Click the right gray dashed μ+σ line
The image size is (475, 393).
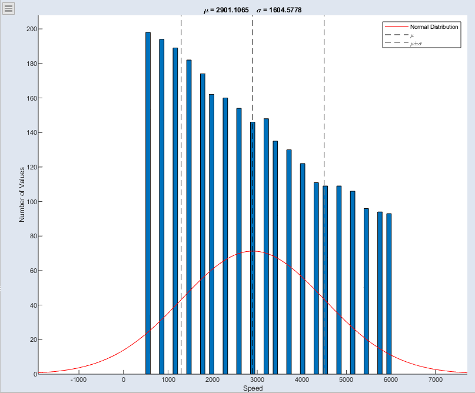(x=324, y=88)
